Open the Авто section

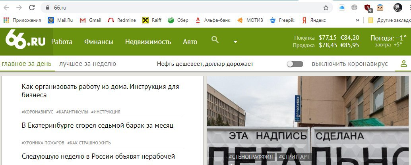click(x=190, y=42)
